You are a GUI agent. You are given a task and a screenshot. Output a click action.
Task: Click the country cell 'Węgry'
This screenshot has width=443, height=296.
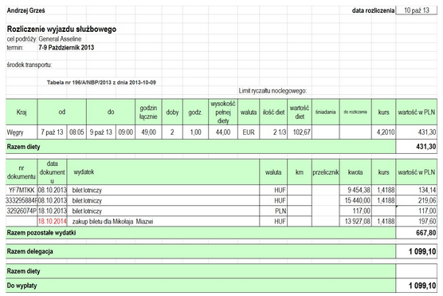(x=22, y=132)
